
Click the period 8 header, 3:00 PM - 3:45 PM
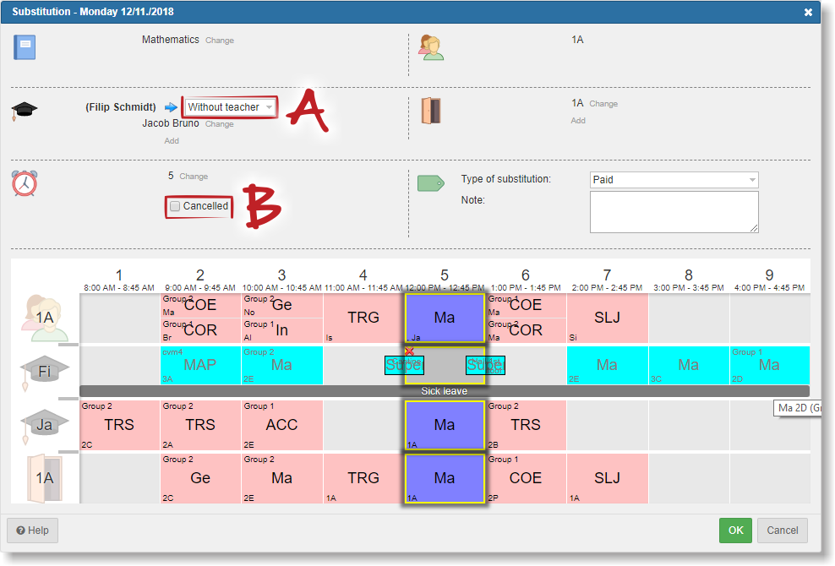click(689, 280)
